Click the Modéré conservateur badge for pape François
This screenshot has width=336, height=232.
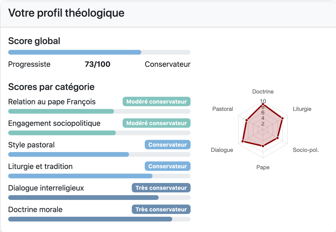(157, 102)
